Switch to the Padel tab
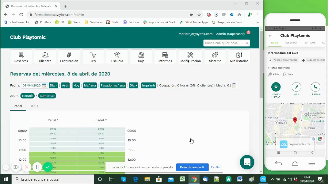The height and width of the screenshot is (184, 328). (18, 106)
